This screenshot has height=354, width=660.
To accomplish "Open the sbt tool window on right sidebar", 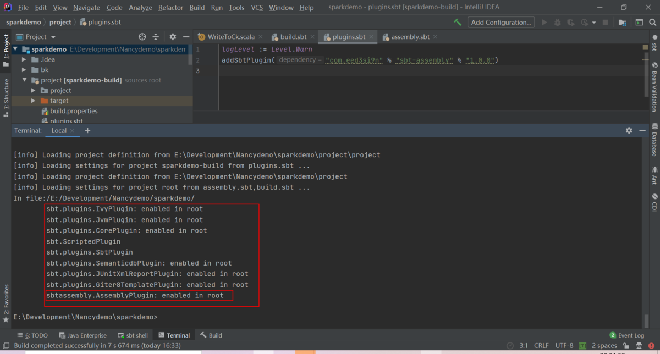I will coord(654,42).
